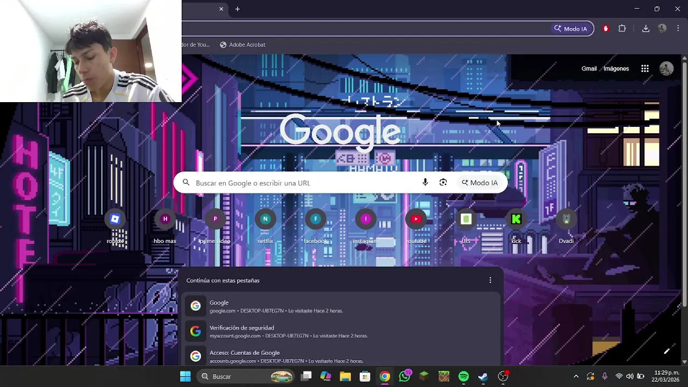The width and height of the screenshot is (688, 387).
Task: Open the volume control in system tray
Action: pos(630,376)
